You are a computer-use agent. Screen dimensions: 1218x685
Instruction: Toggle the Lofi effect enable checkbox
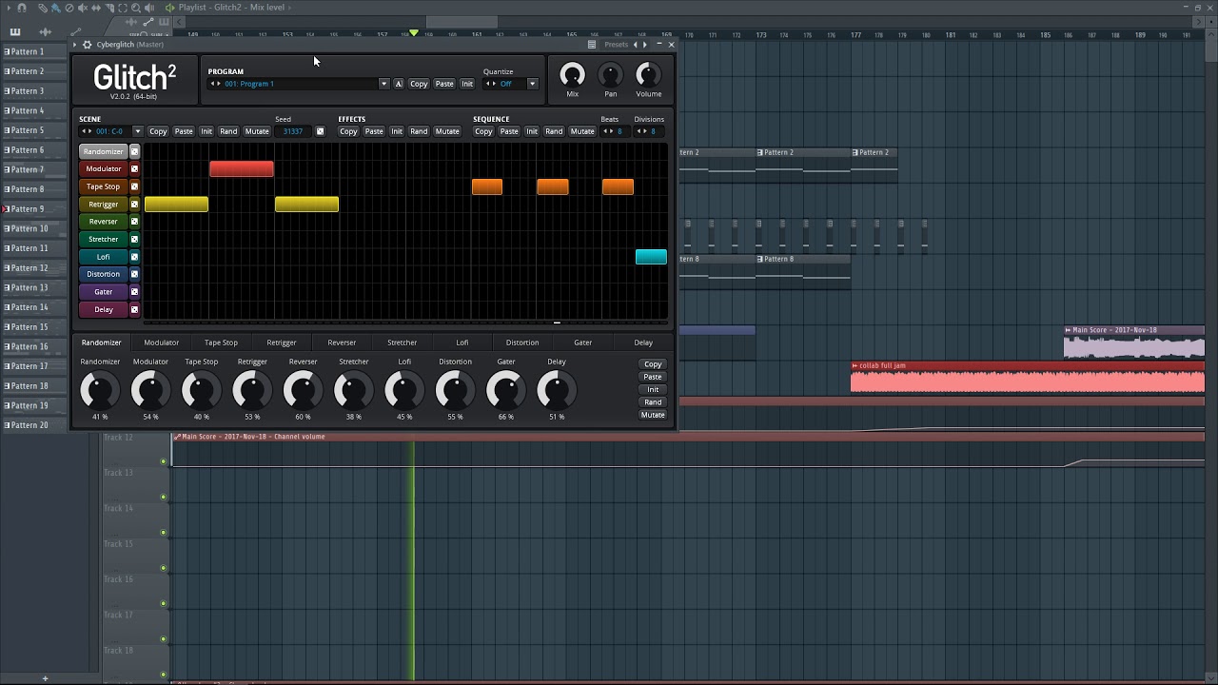pos(134,257)
